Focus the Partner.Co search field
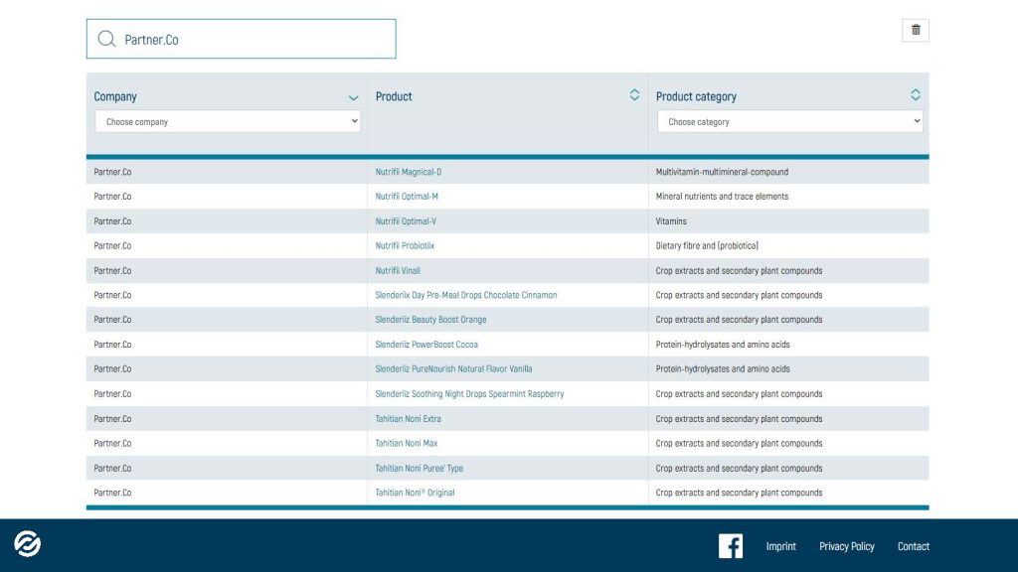The height and width of the screenshot is (572, 1018). point(242,39)
